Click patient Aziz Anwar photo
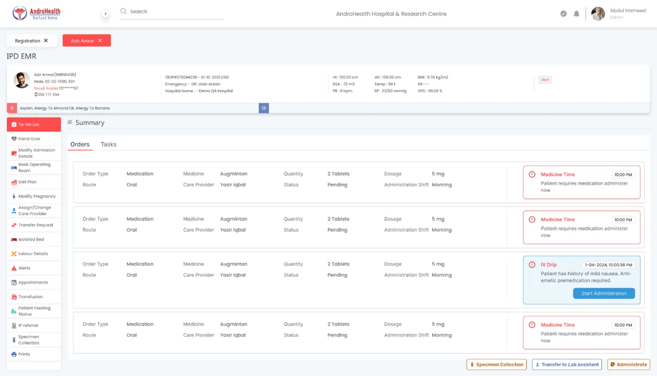The height and width of the screenshot is (376, 657). pyautogui.click(x=22, y=80)
